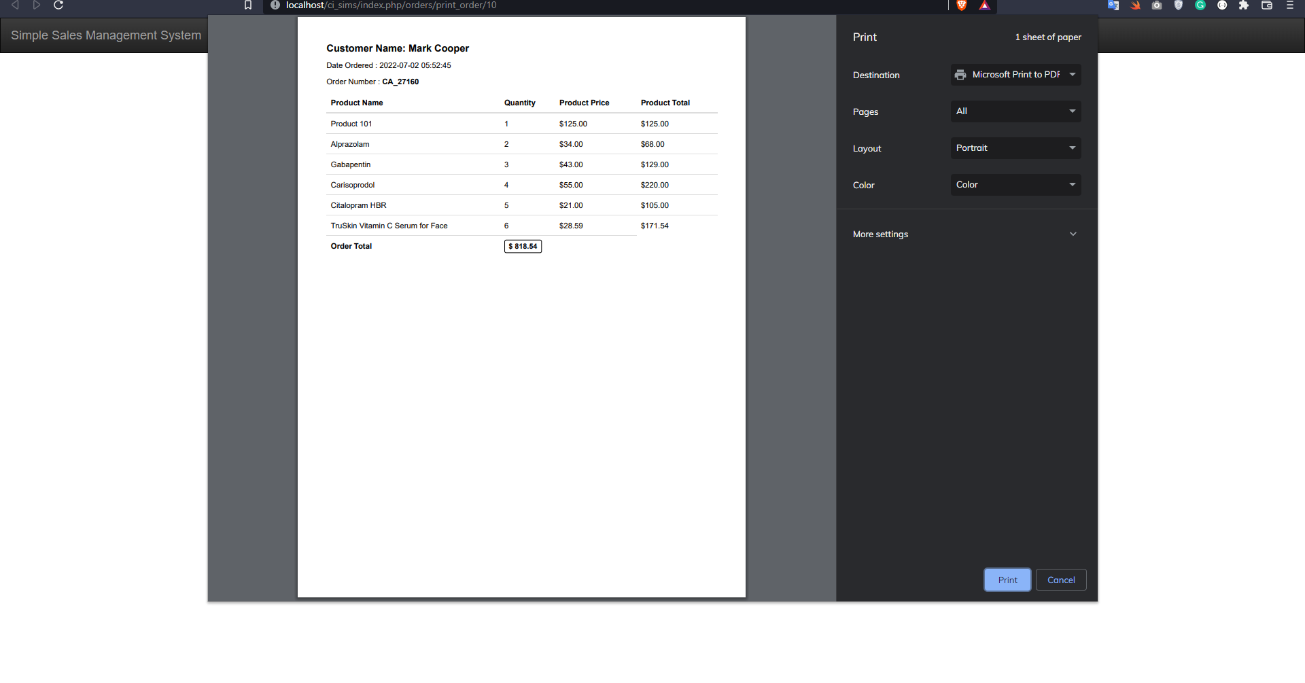
Task: Click the orange swift bird extension icon
Action: (1135, 5)
